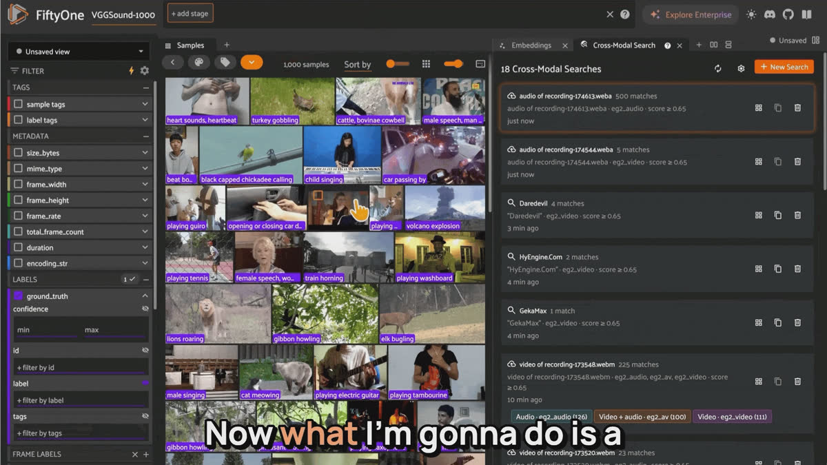Click the slider right after Sort by
This screenshot has width=827, height=465.
(398, 63)
